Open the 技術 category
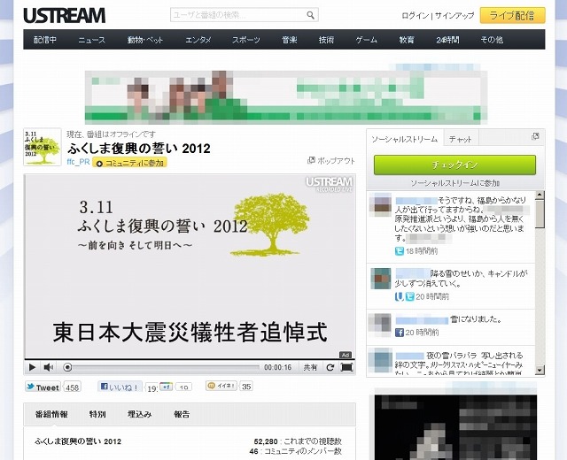This screenshot has width=567, height=460. tap(326, 40)
